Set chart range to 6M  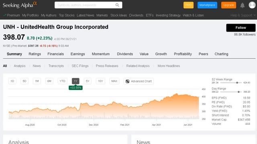(x=49, y=81)
